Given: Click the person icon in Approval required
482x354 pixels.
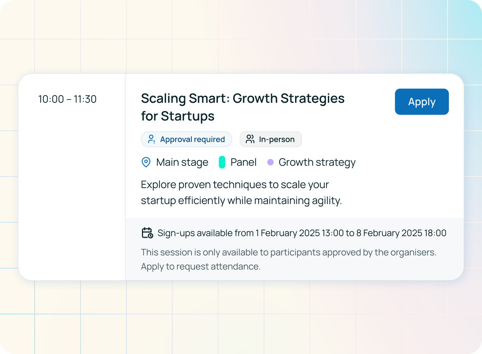Looking at the screenshot, I should pyautogui.click(x=151, y=139).
